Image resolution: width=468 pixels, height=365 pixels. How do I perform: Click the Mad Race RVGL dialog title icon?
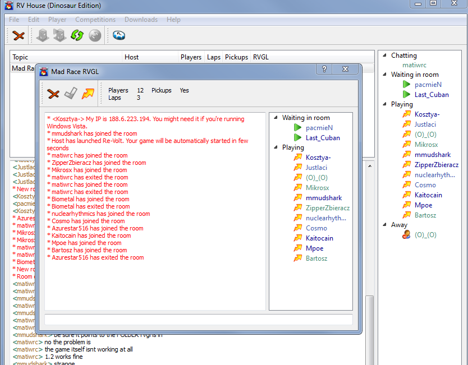44,72
